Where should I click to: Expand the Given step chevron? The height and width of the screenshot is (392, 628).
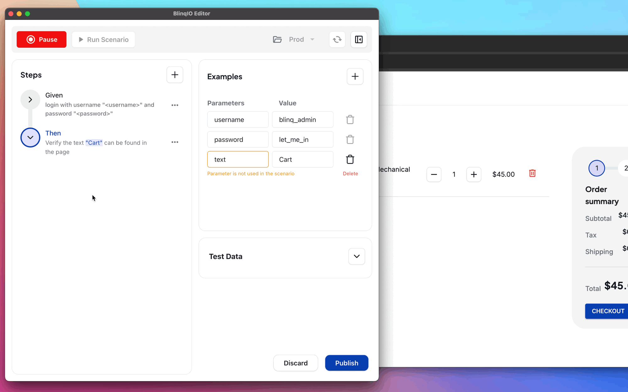point(30,99)
